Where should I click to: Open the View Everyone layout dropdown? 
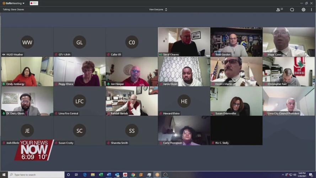tap(158, 10)
